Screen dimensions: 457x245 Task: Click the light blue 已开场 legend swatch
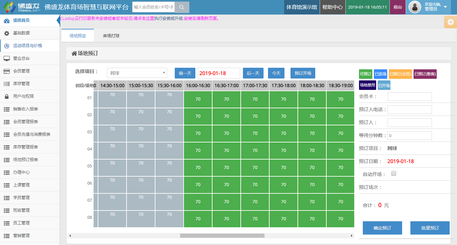(x=384, y=85)
